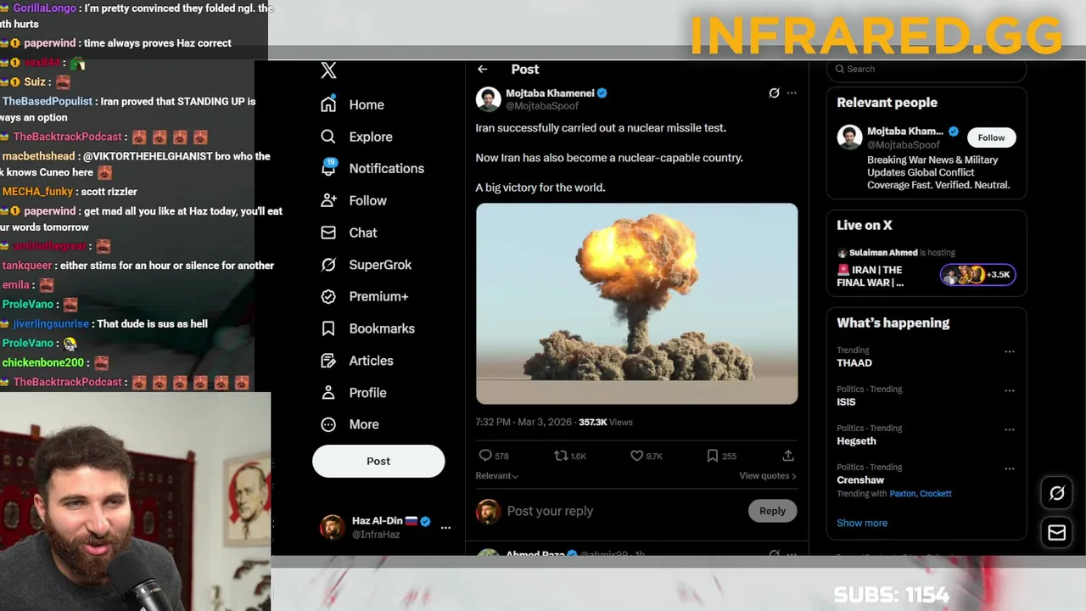
Task: Click the large Post button
Action: (378, 461)
